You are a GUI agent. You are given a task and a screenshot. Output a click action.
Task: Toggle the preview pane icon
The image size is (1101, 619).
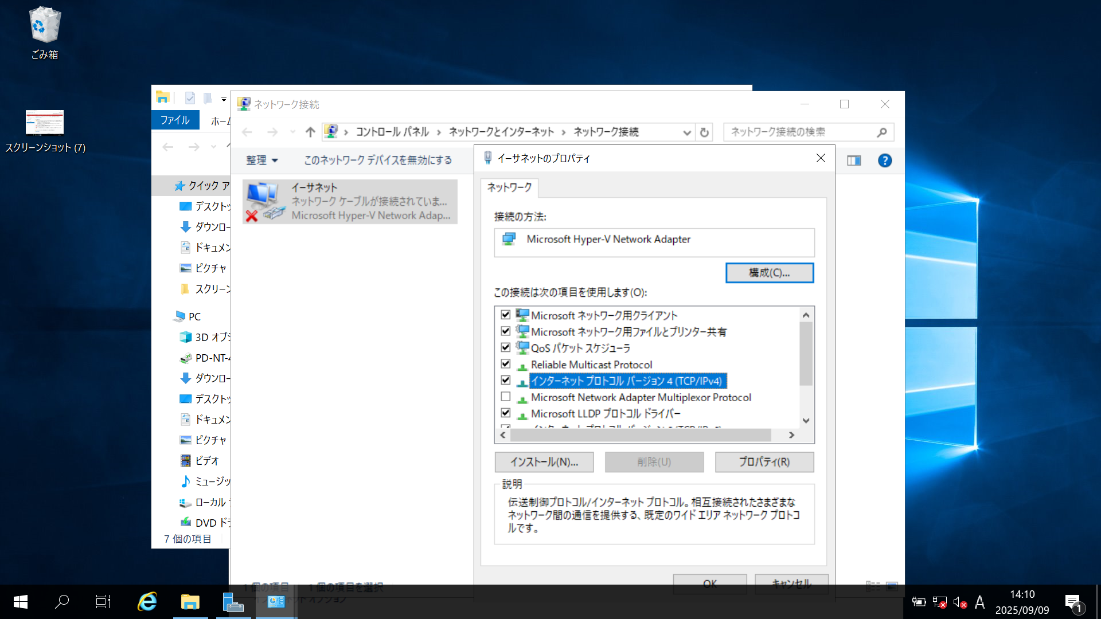853,160
